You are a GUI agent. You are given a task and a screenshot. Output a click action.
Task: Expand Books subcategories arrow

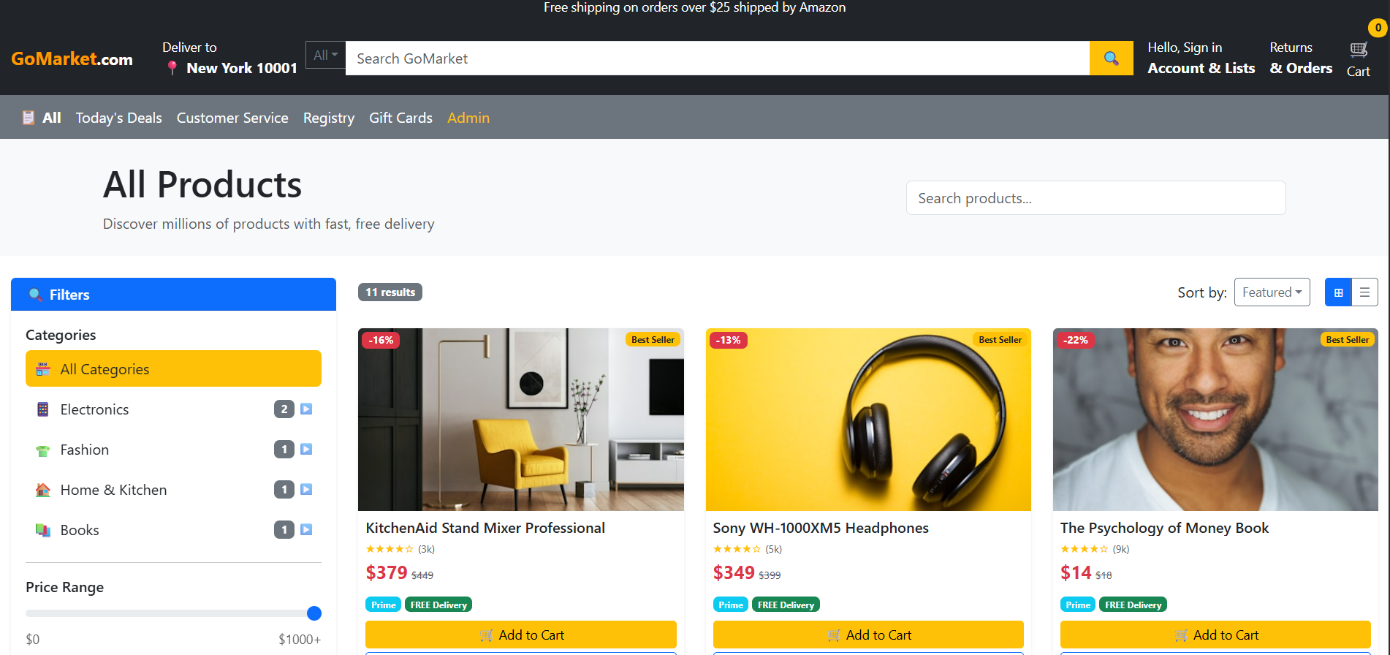pyautogui.click(x=306, y=530)
